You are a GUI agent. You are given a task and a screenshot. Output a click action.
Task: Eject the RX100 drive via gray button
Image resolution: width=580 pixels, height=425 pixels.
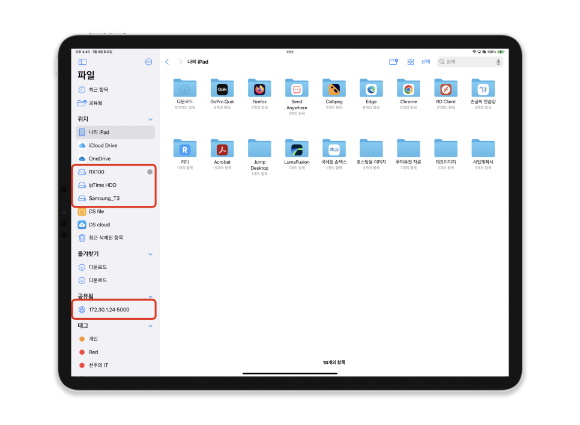150,172
